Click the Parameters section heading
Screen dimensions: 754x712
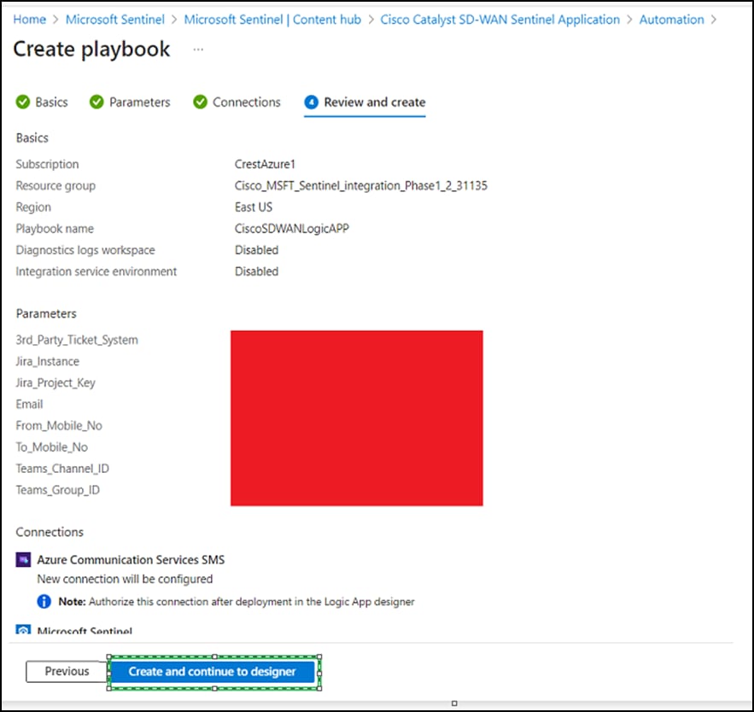click(x=46, y=314)
